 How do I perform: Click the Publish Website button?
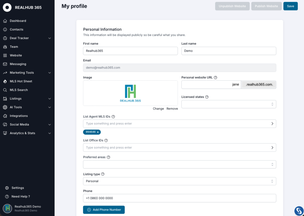pyautogui.click(x=266, y=6)
